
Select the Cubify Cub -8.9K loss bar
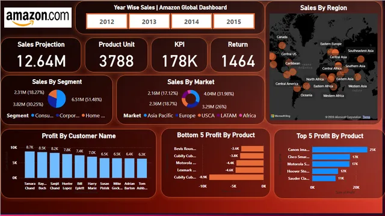(236, 177)
